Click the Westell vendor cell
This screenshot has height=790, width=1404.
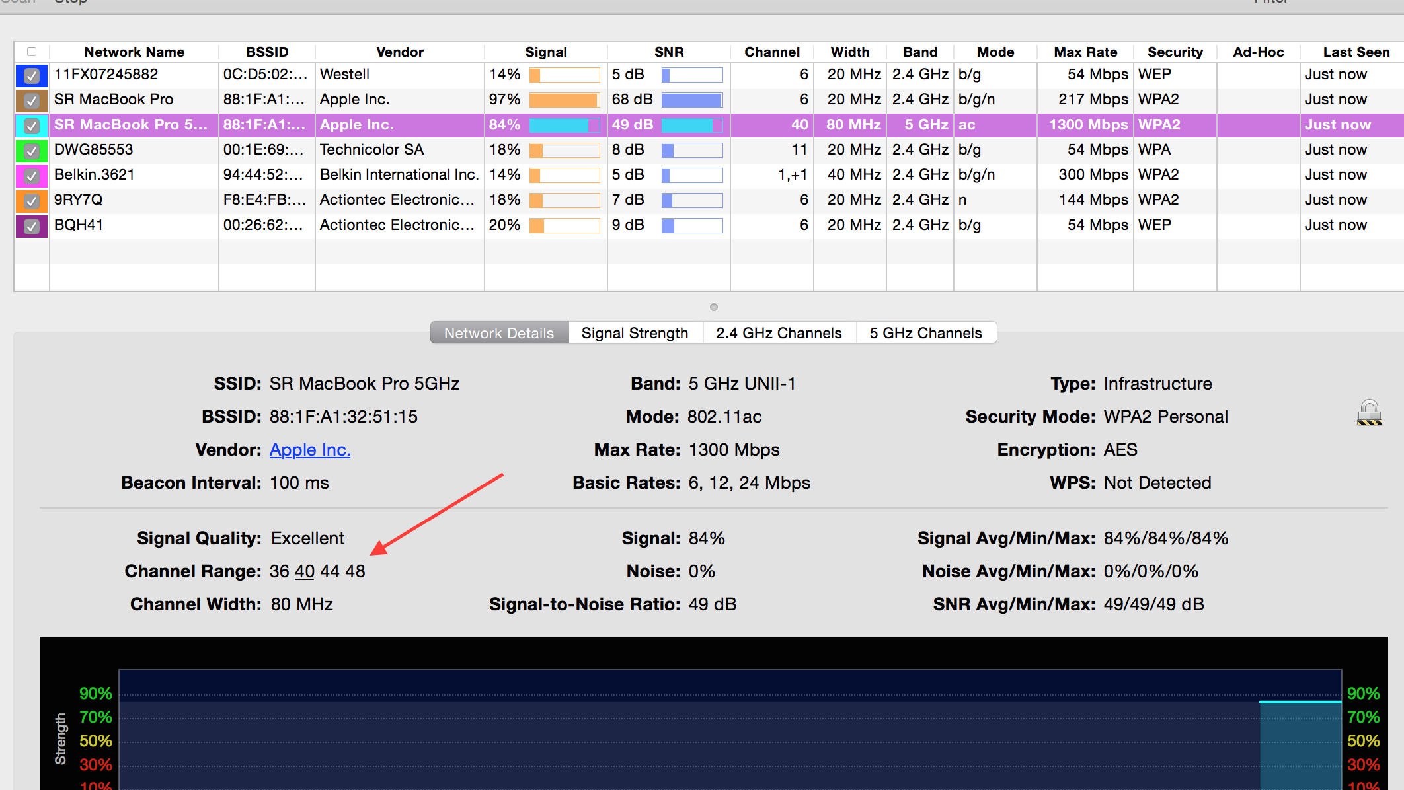pos(344,75)
